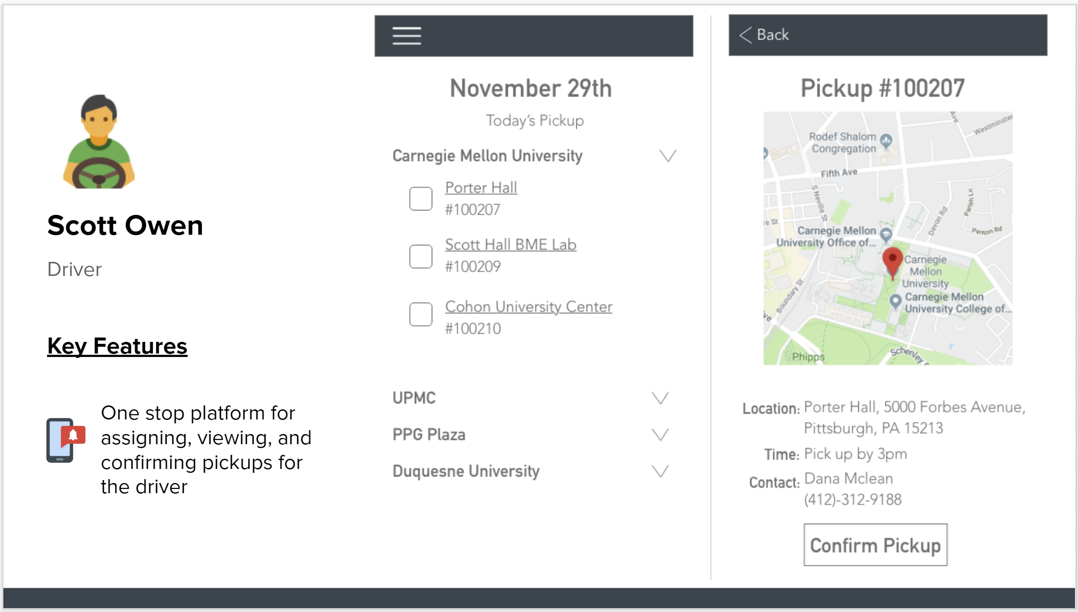Open the hamburger menu icon

(407, 36)
